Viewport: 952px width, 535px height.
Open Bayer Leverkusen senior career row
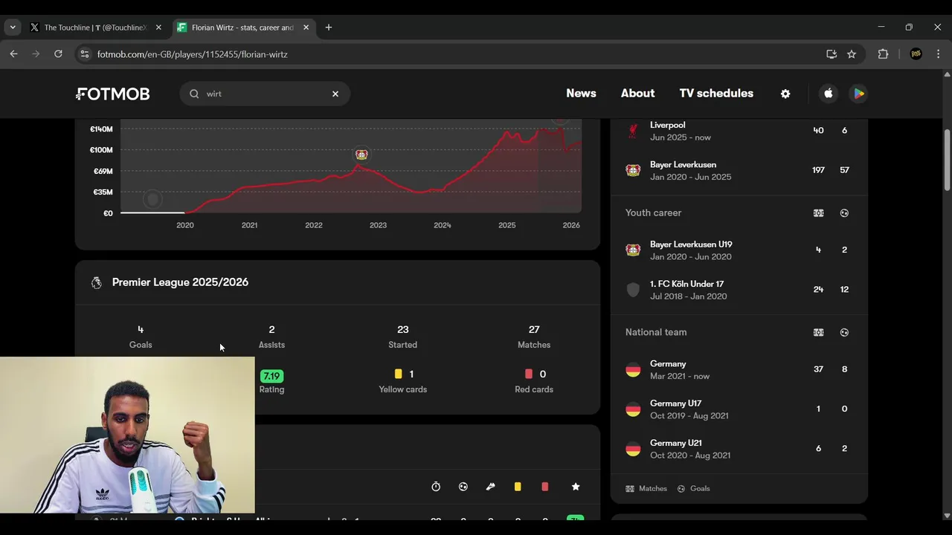pos(739,170)
